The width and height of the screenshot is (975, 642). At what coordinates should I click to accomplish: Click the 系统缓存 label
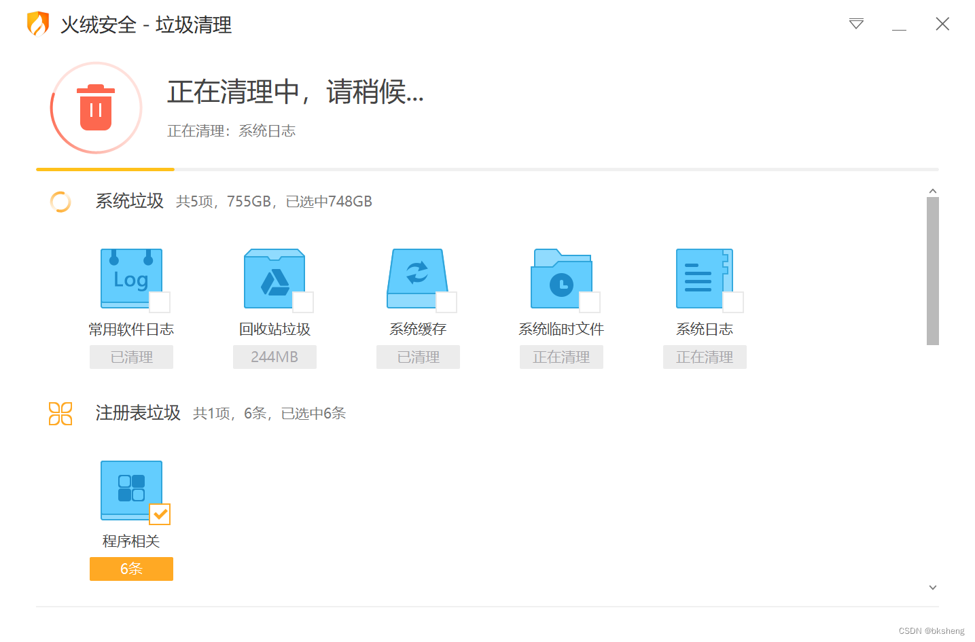[x=418, y=329]
